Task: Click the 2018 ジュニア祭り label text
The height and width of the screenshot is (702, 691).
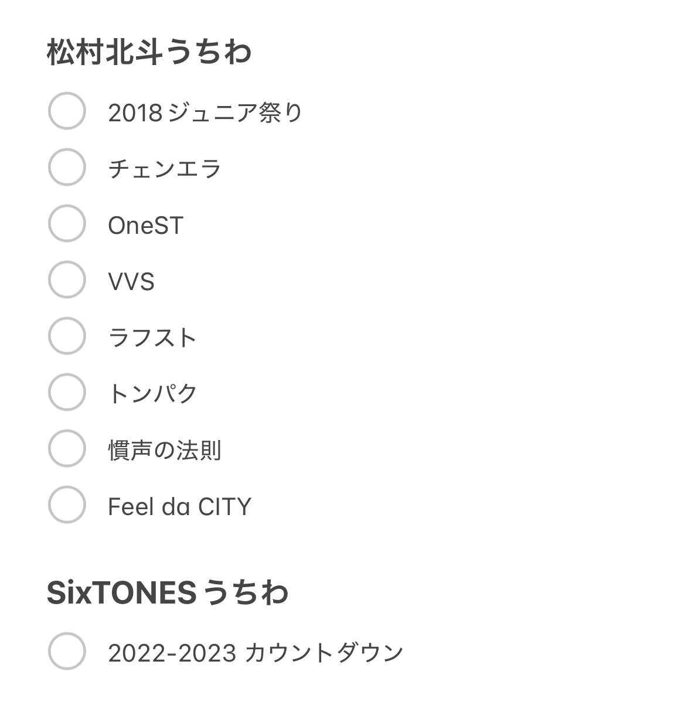Action: (205, 113)
